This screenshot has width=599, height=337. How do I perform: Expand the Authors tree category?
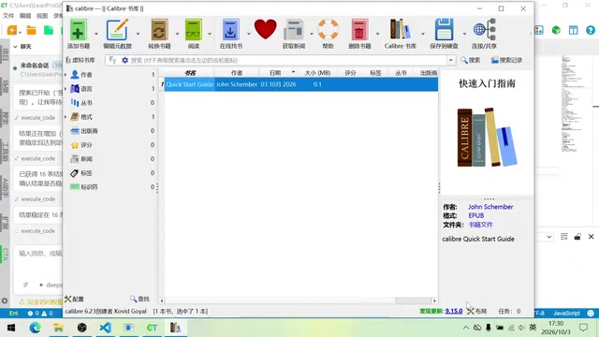66,75
